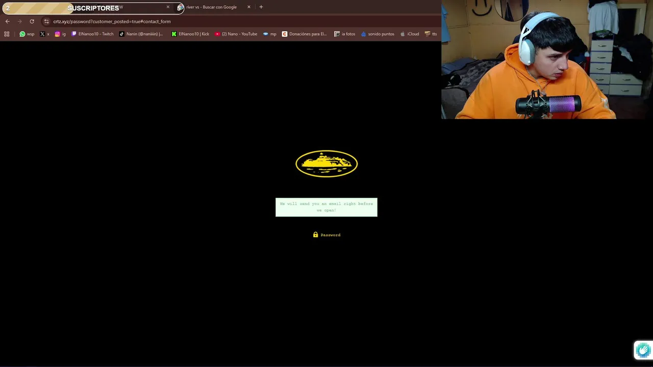The height and width of the screenshot is (367, 653).
Task: Click the padlock icon beside Password
Action: [315, 234]
